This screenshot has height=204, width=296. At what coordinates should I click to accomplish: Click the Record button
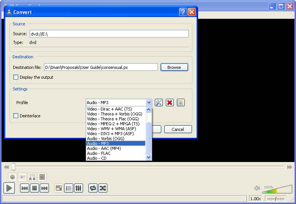click(x=13, y=177)
